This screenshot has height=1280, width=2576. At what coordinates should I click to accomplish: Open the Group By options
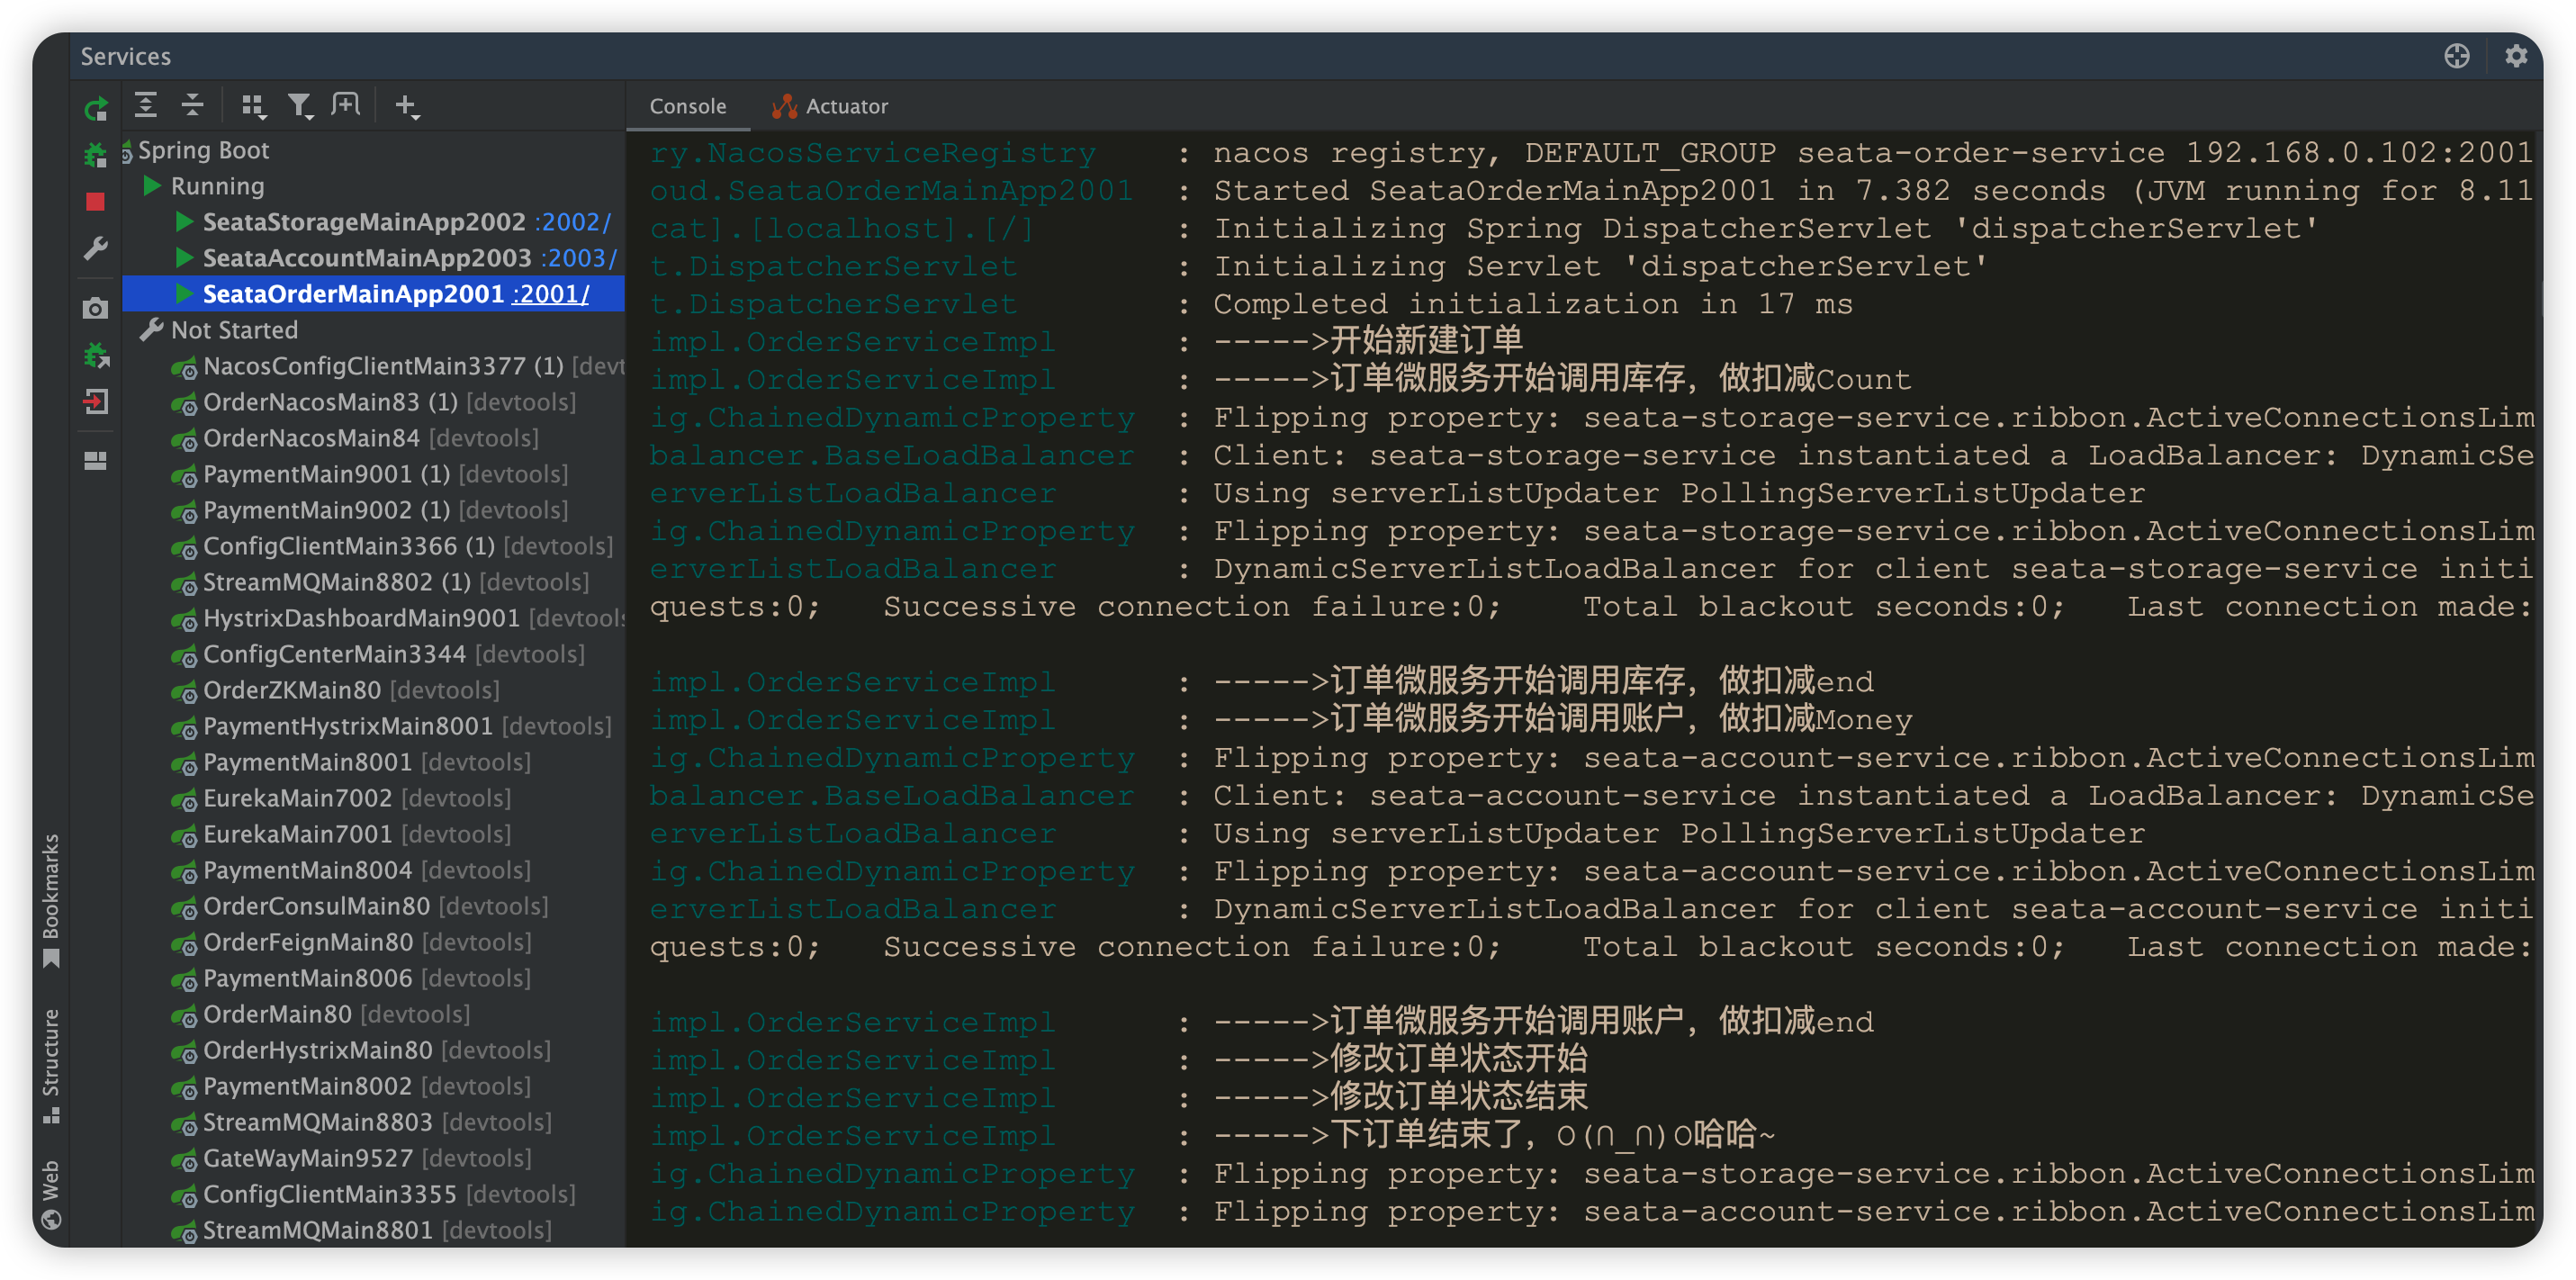(254, 105)
